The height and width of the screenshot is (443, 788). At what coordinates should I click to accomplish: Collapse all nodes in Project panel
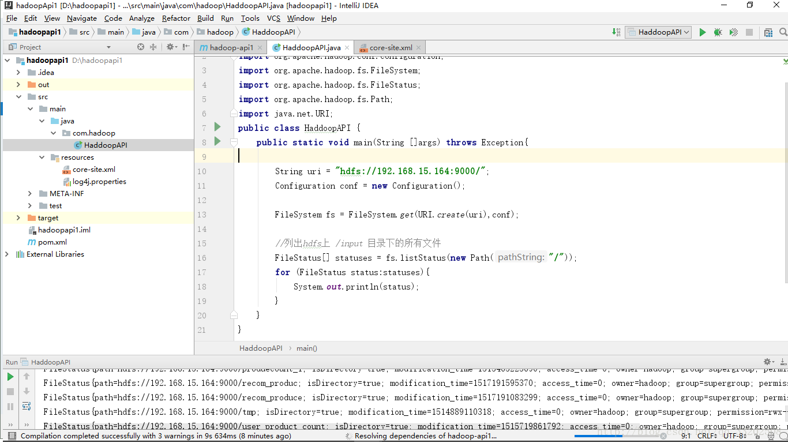pyautogui.click(x=153, y=47)
